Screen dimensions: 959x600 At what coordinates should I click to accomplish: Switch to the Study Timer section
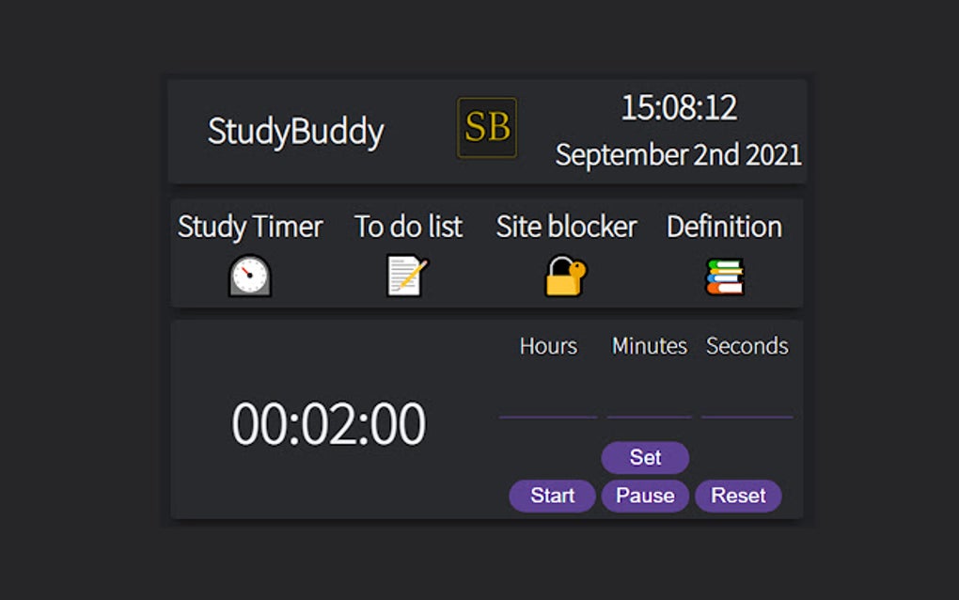click(x=250, y=227)
